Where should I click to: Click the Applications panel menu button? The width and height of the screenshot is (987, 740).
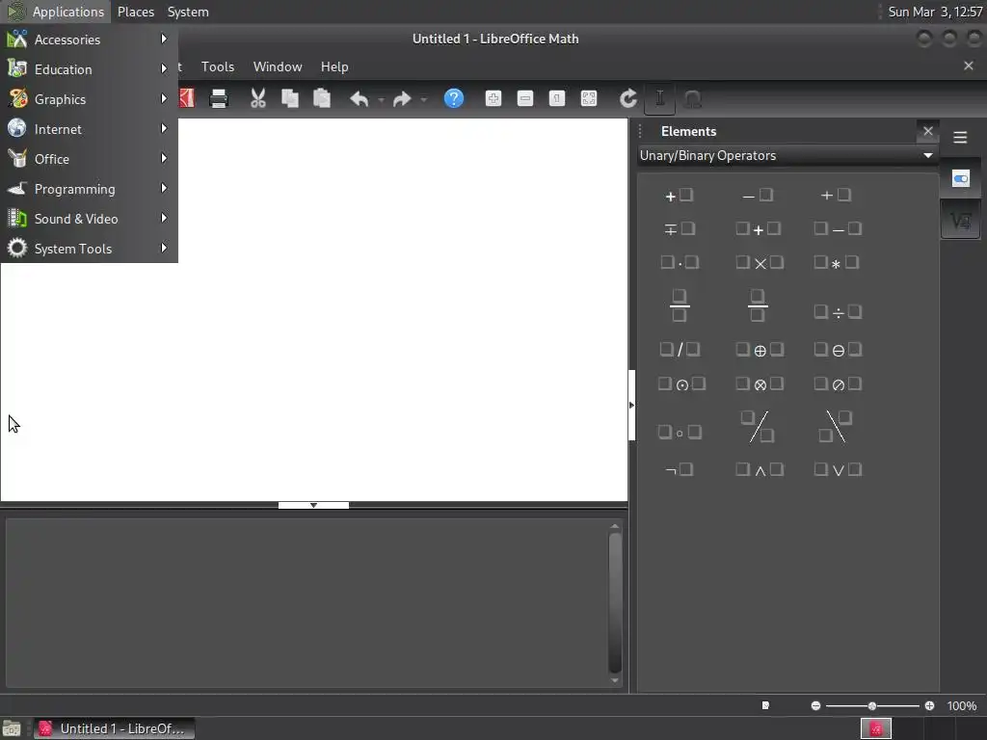pos(56,12)
